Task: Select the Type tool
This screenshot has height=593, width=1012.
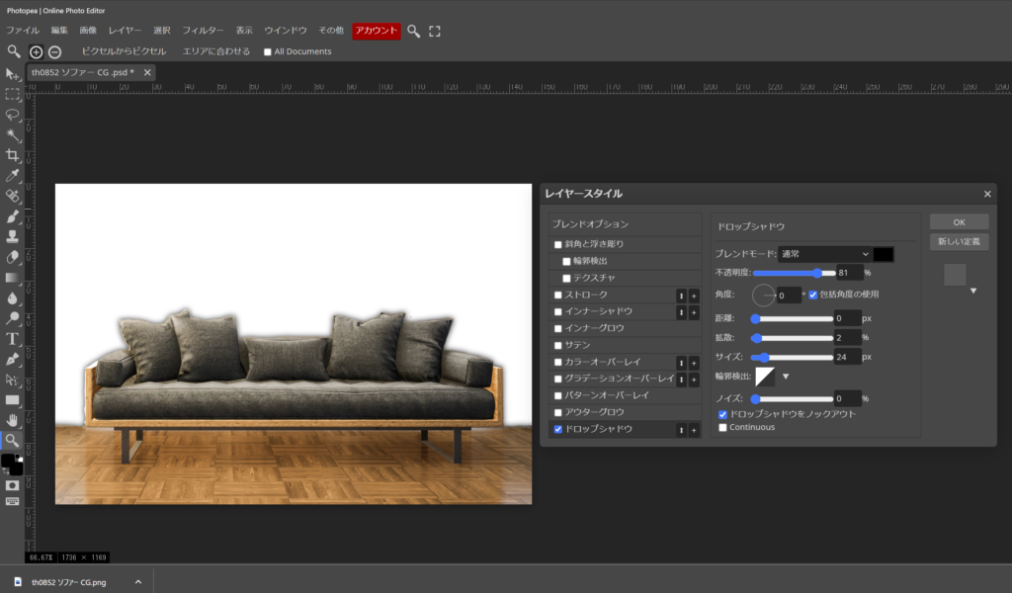Action: [x=13, y=338]
